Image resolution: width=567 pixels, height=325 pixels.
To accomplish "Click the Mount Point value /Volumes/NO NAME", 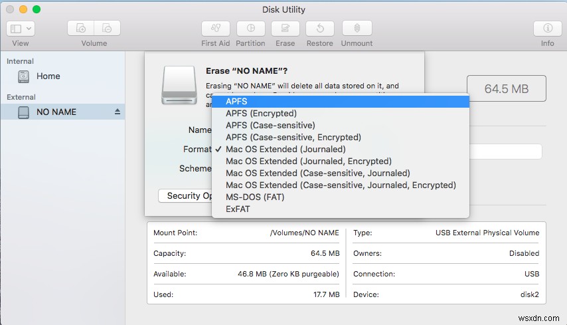I will (305, 233).
